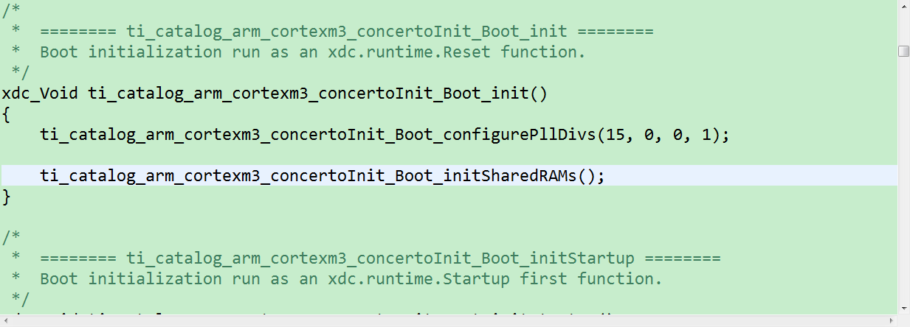
Task: Click the vertical scrollbar up arrow
Action: pyautogui.click(x=903, y=7)
